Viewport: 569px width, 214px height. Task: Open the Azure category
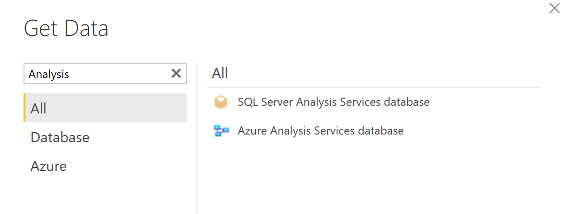tap(48, 166)
